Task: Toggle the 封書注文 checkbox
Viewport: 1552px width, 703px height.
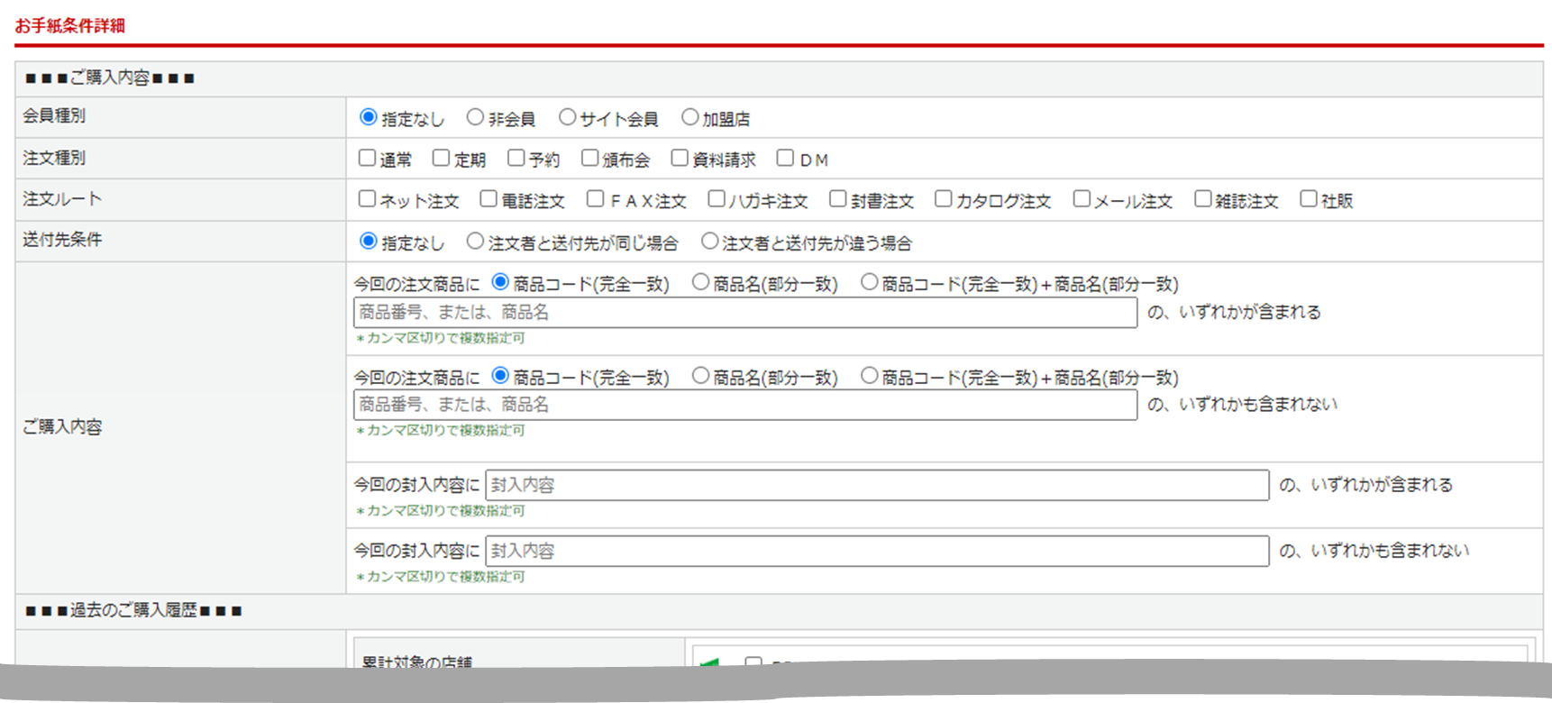Action: [838, 198]
